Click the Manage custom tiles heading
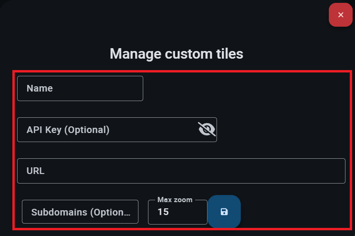Screen dimensions: 355x236 (177, 54)
